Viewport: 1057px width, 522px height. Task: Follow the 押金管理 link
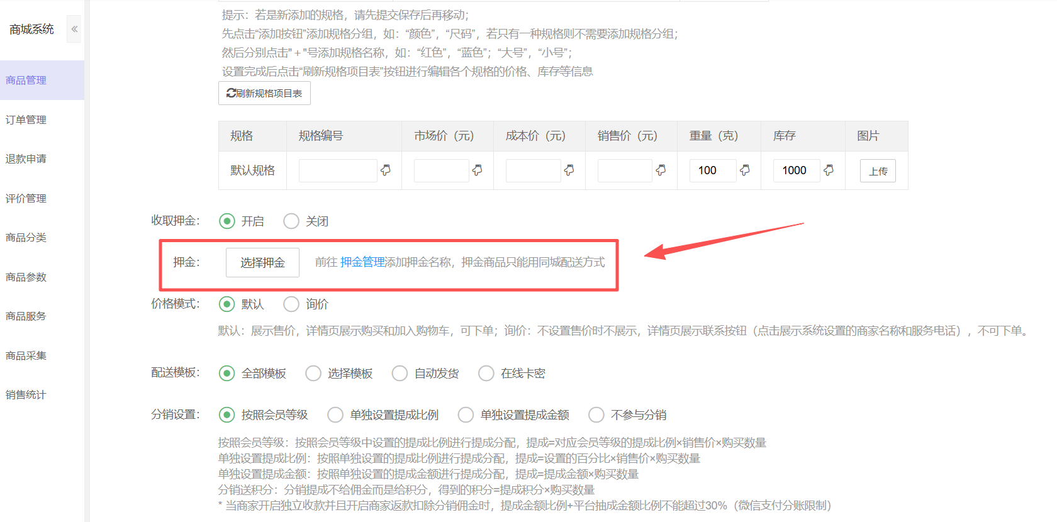click(362, 262)
